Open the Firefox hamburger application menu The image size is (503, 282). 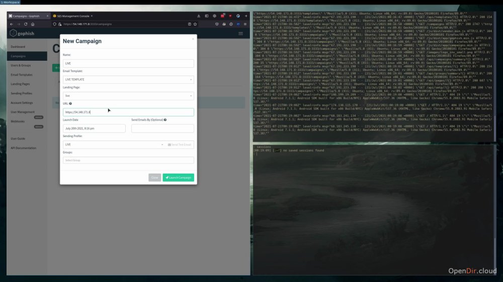coord(245,24)
